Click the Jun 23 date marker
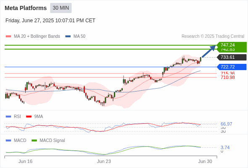Image resolution: width=248 pixels, height=168 pixels. click(104, 161)
